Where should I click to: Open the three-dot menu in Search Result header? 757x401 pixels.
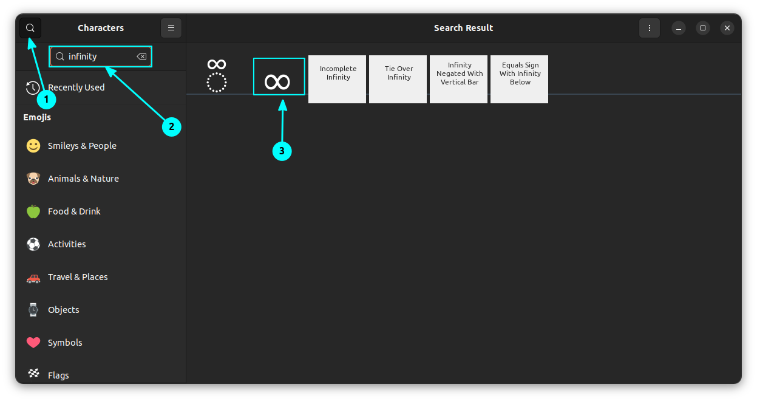point(649,27)
